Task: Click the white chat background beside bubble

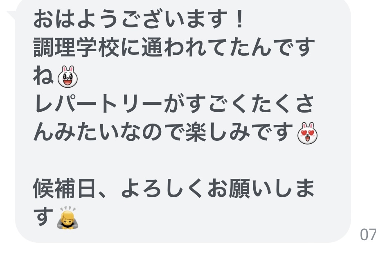Action: point(363,120)
